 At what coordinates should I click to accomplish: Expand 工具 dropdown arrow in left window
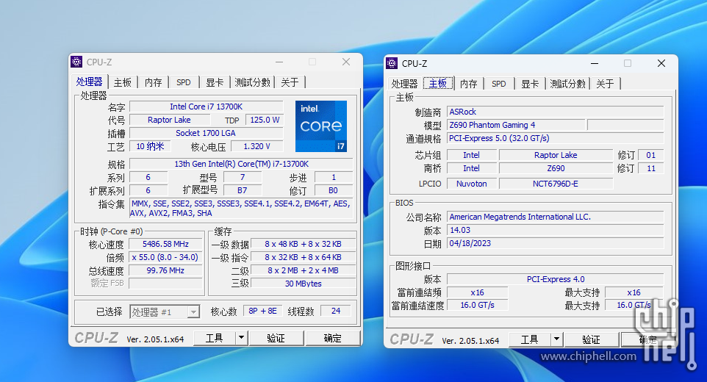pos(241,338)
